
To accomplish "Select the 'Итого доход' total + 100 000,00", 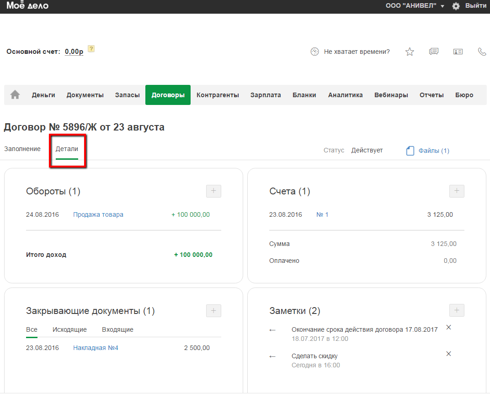I will click(x=193, y=255).
